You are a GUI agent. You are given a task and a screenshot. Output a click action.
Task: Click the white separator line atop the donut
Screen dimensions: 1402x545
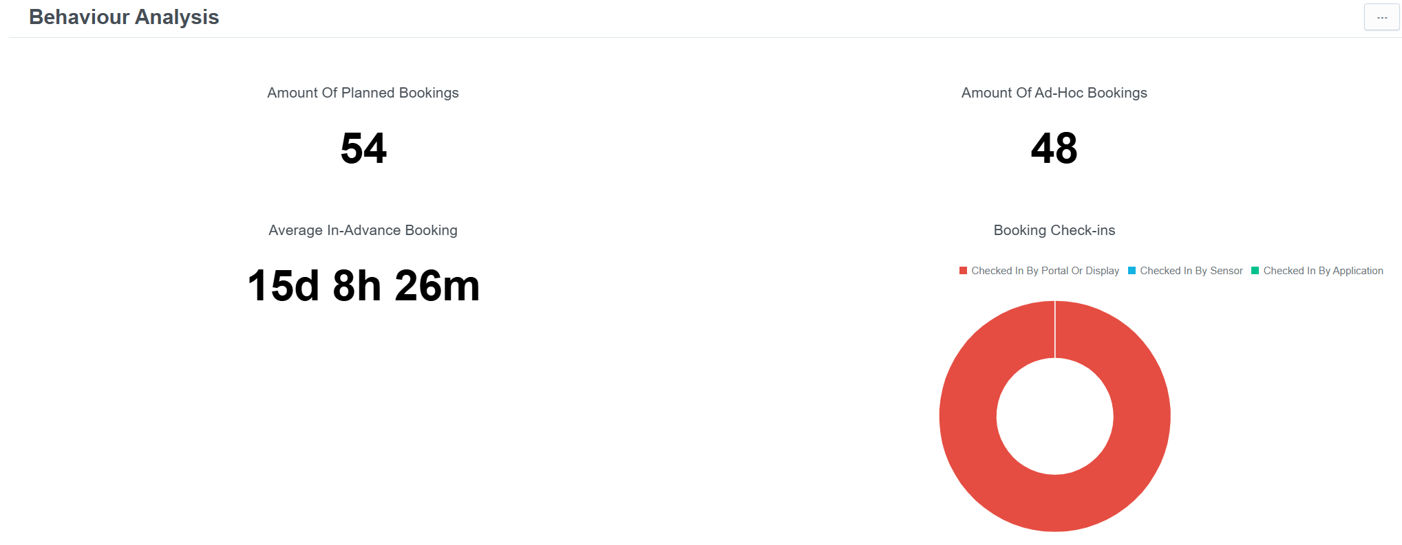(1054, 329)
